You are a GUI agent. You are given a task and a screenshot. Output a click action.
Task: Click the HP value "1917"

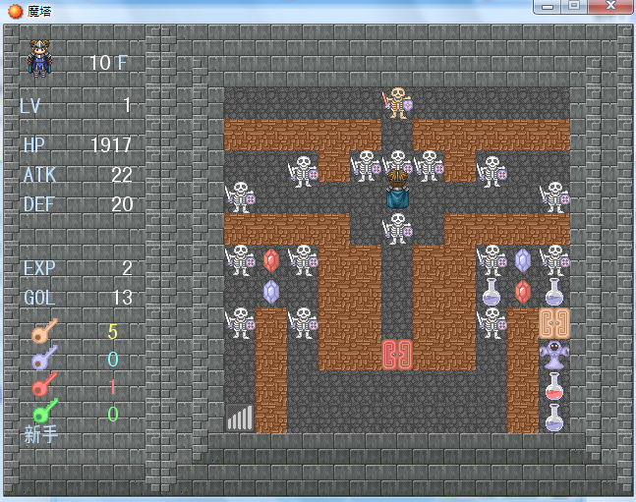pyautogui.click(x=111, y=144)
